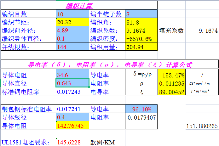Click the UL1581 requirement value 145.6228
The width and height of the screenshot is (219, 146).
(72, 143)
